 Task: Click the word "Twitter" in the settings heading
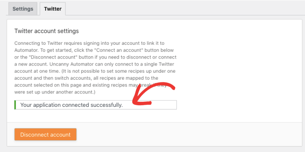24,31
